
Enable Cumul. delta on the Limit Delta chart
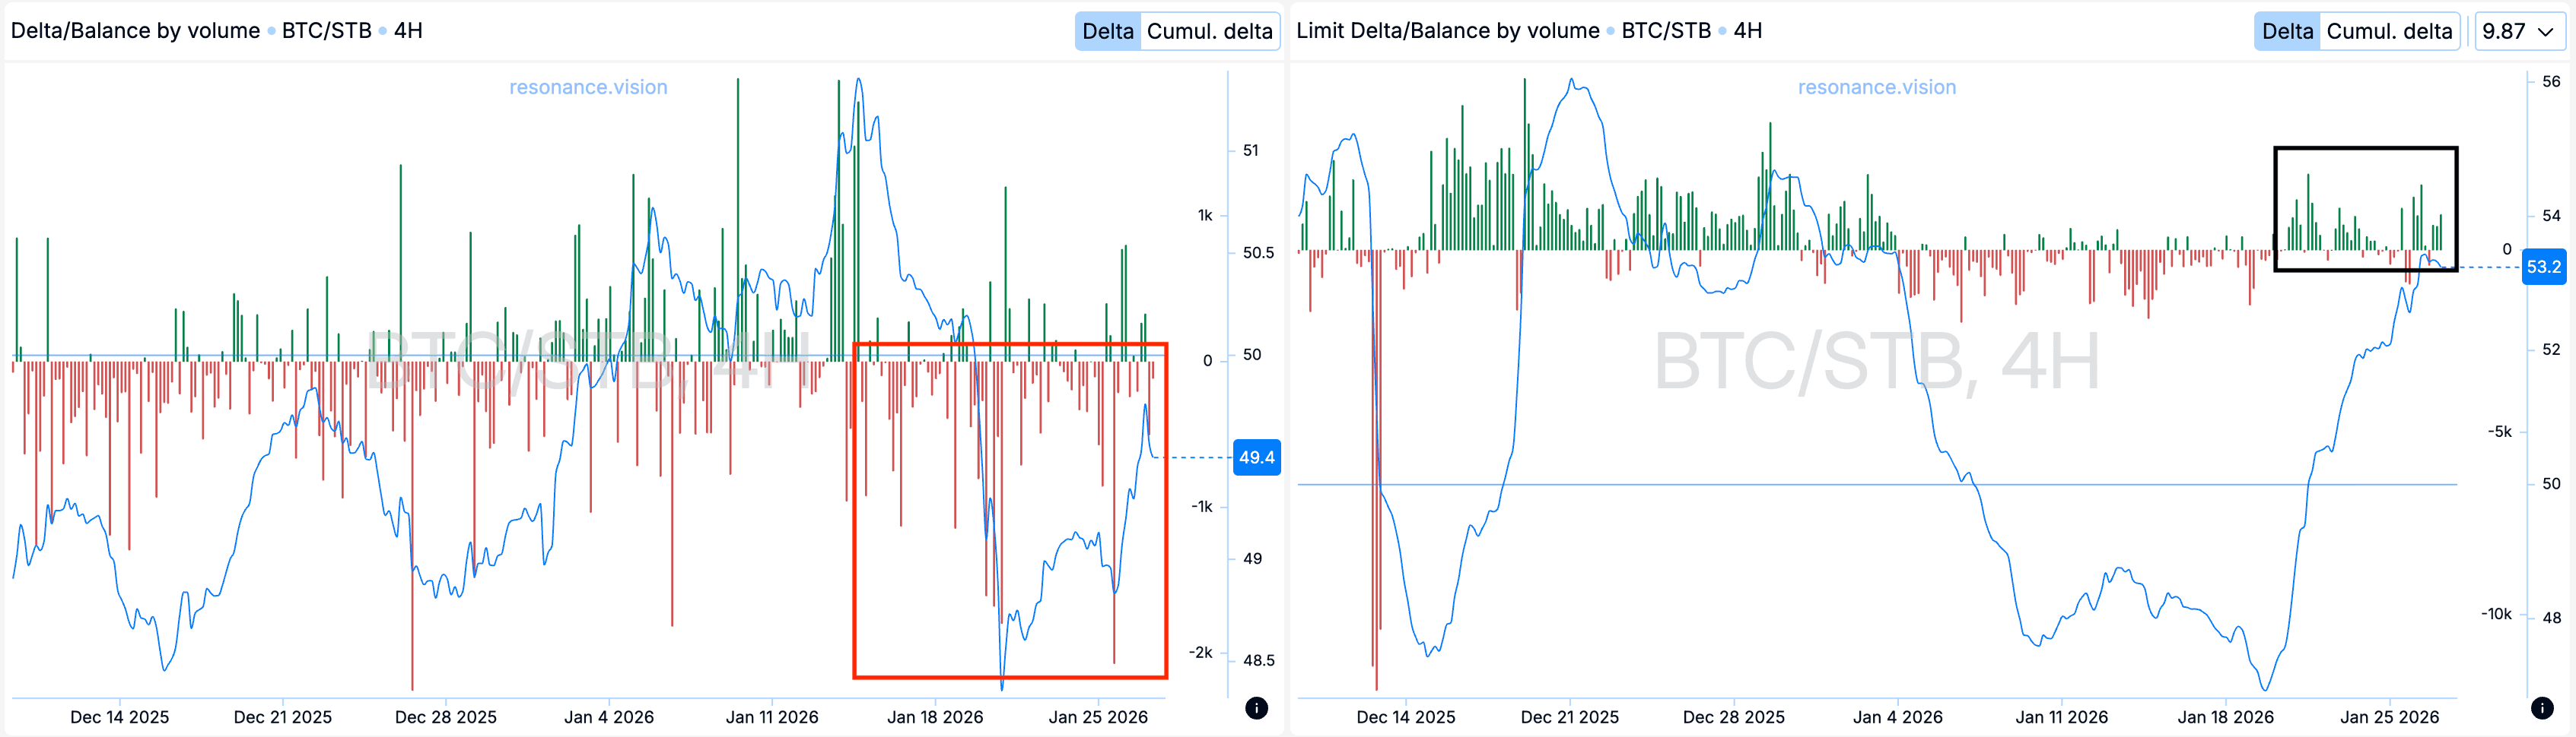[2389, 31]
